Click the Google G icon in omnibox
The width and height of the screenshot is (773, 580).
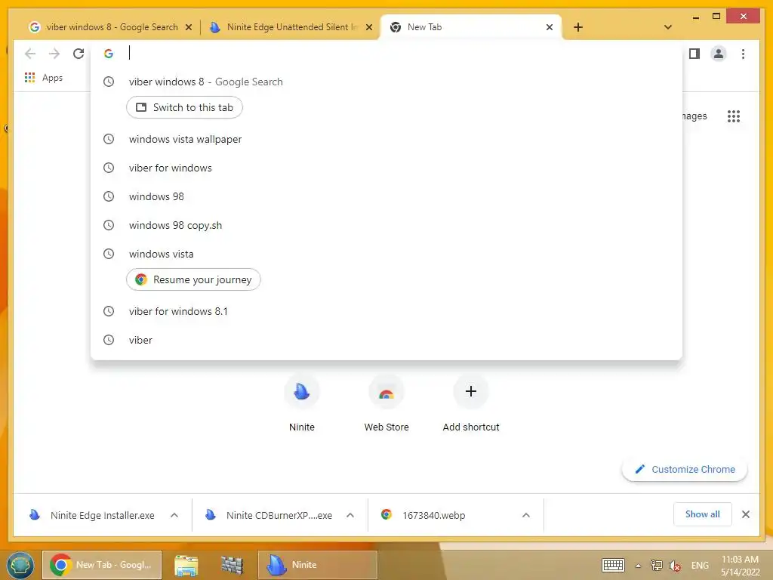[x=109, y=54]
